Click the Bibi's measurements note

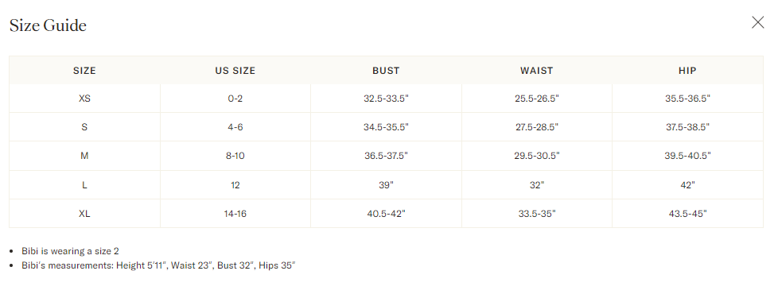pos(158,265)
